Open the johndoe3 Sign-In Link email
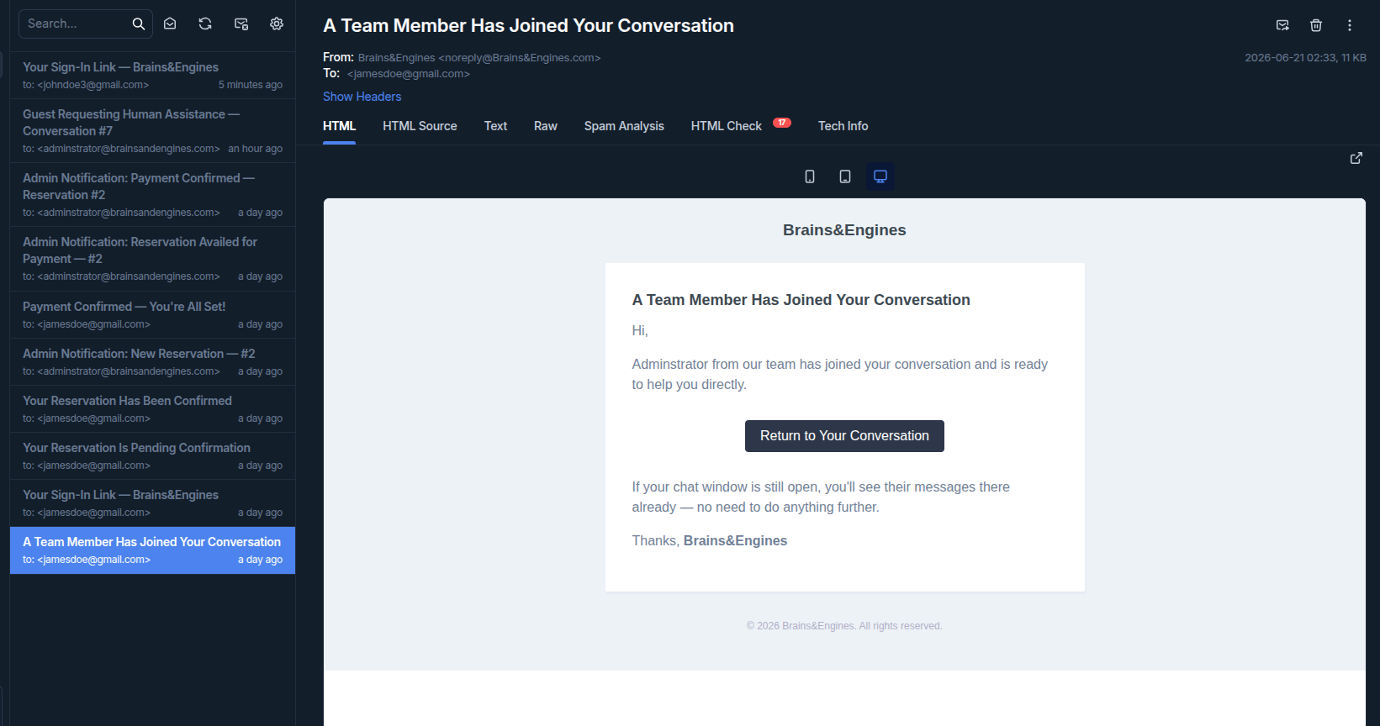Screen dimensions: 1380x726 click(x=152, y=76)
